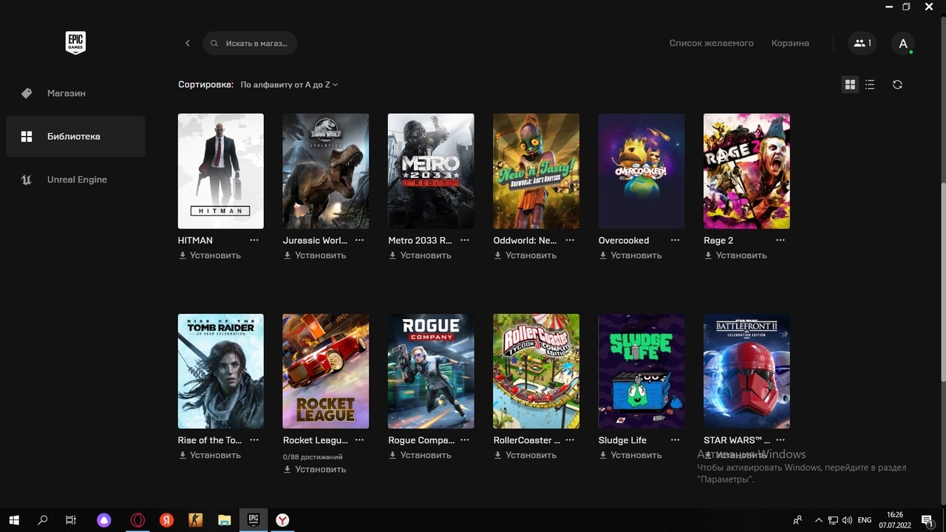The image size is (946, 532).
Task: Install Metro 2033 Redux
Action: (420, 256)
